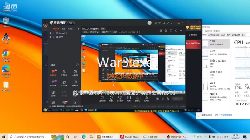Click the user avatar in companion title bar

coord(149,23)
